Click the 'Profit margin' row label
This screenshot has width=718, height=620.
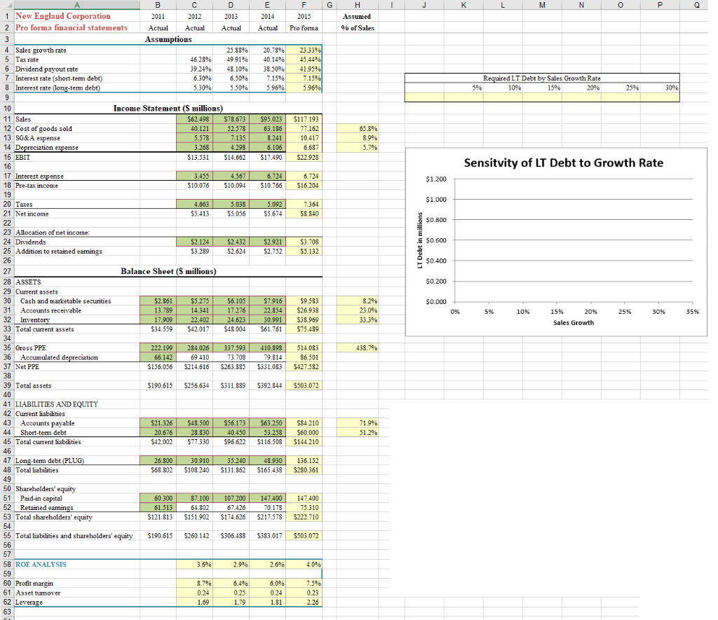(x=34, y=584)
